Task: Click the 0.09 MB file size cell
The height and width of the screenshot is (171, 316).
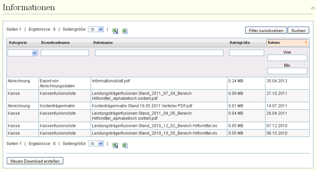Action: click(x=236, y=93)
